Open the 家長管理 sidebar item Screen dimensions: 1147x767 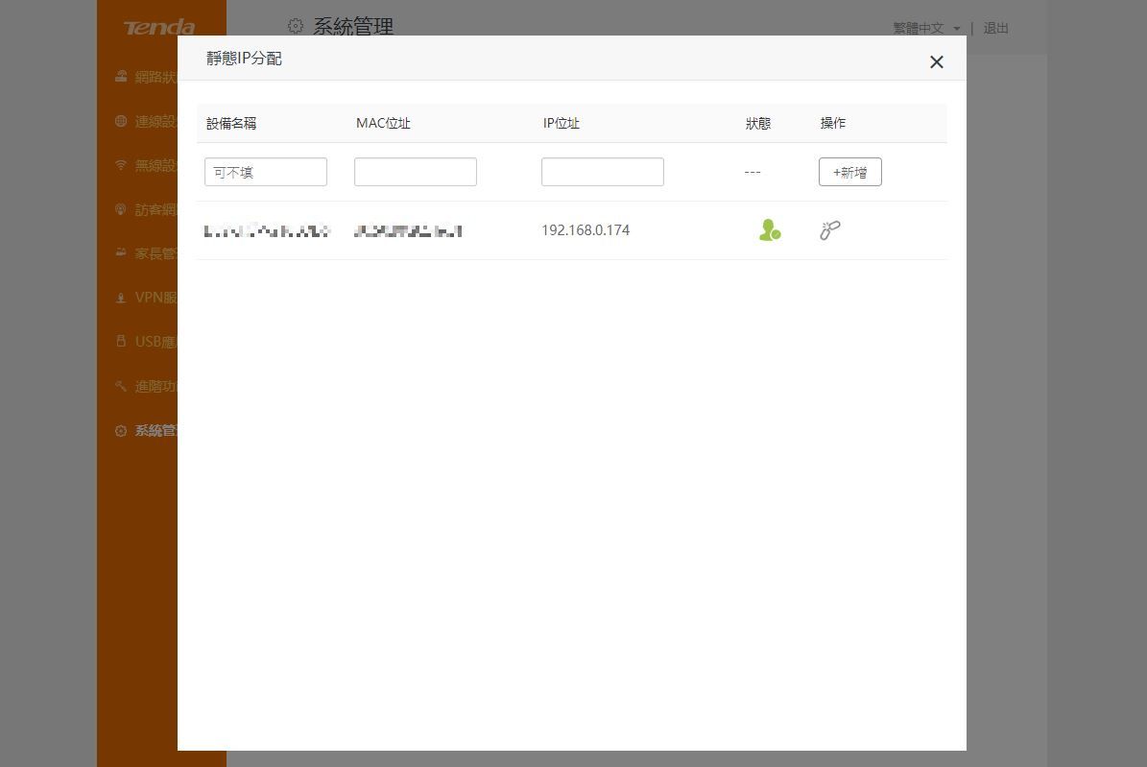[x=146, y=253]
